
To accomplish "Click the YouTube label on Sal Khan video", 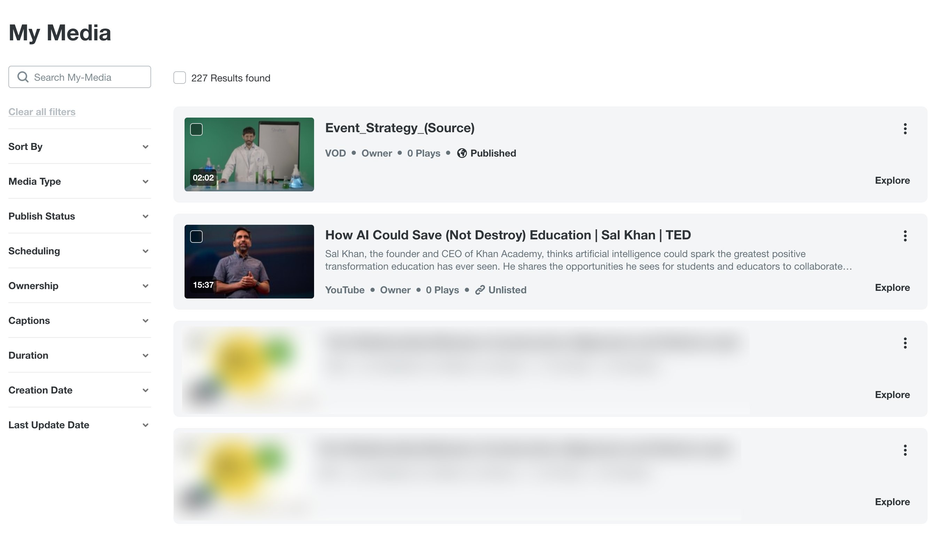I will click(345, 290).
